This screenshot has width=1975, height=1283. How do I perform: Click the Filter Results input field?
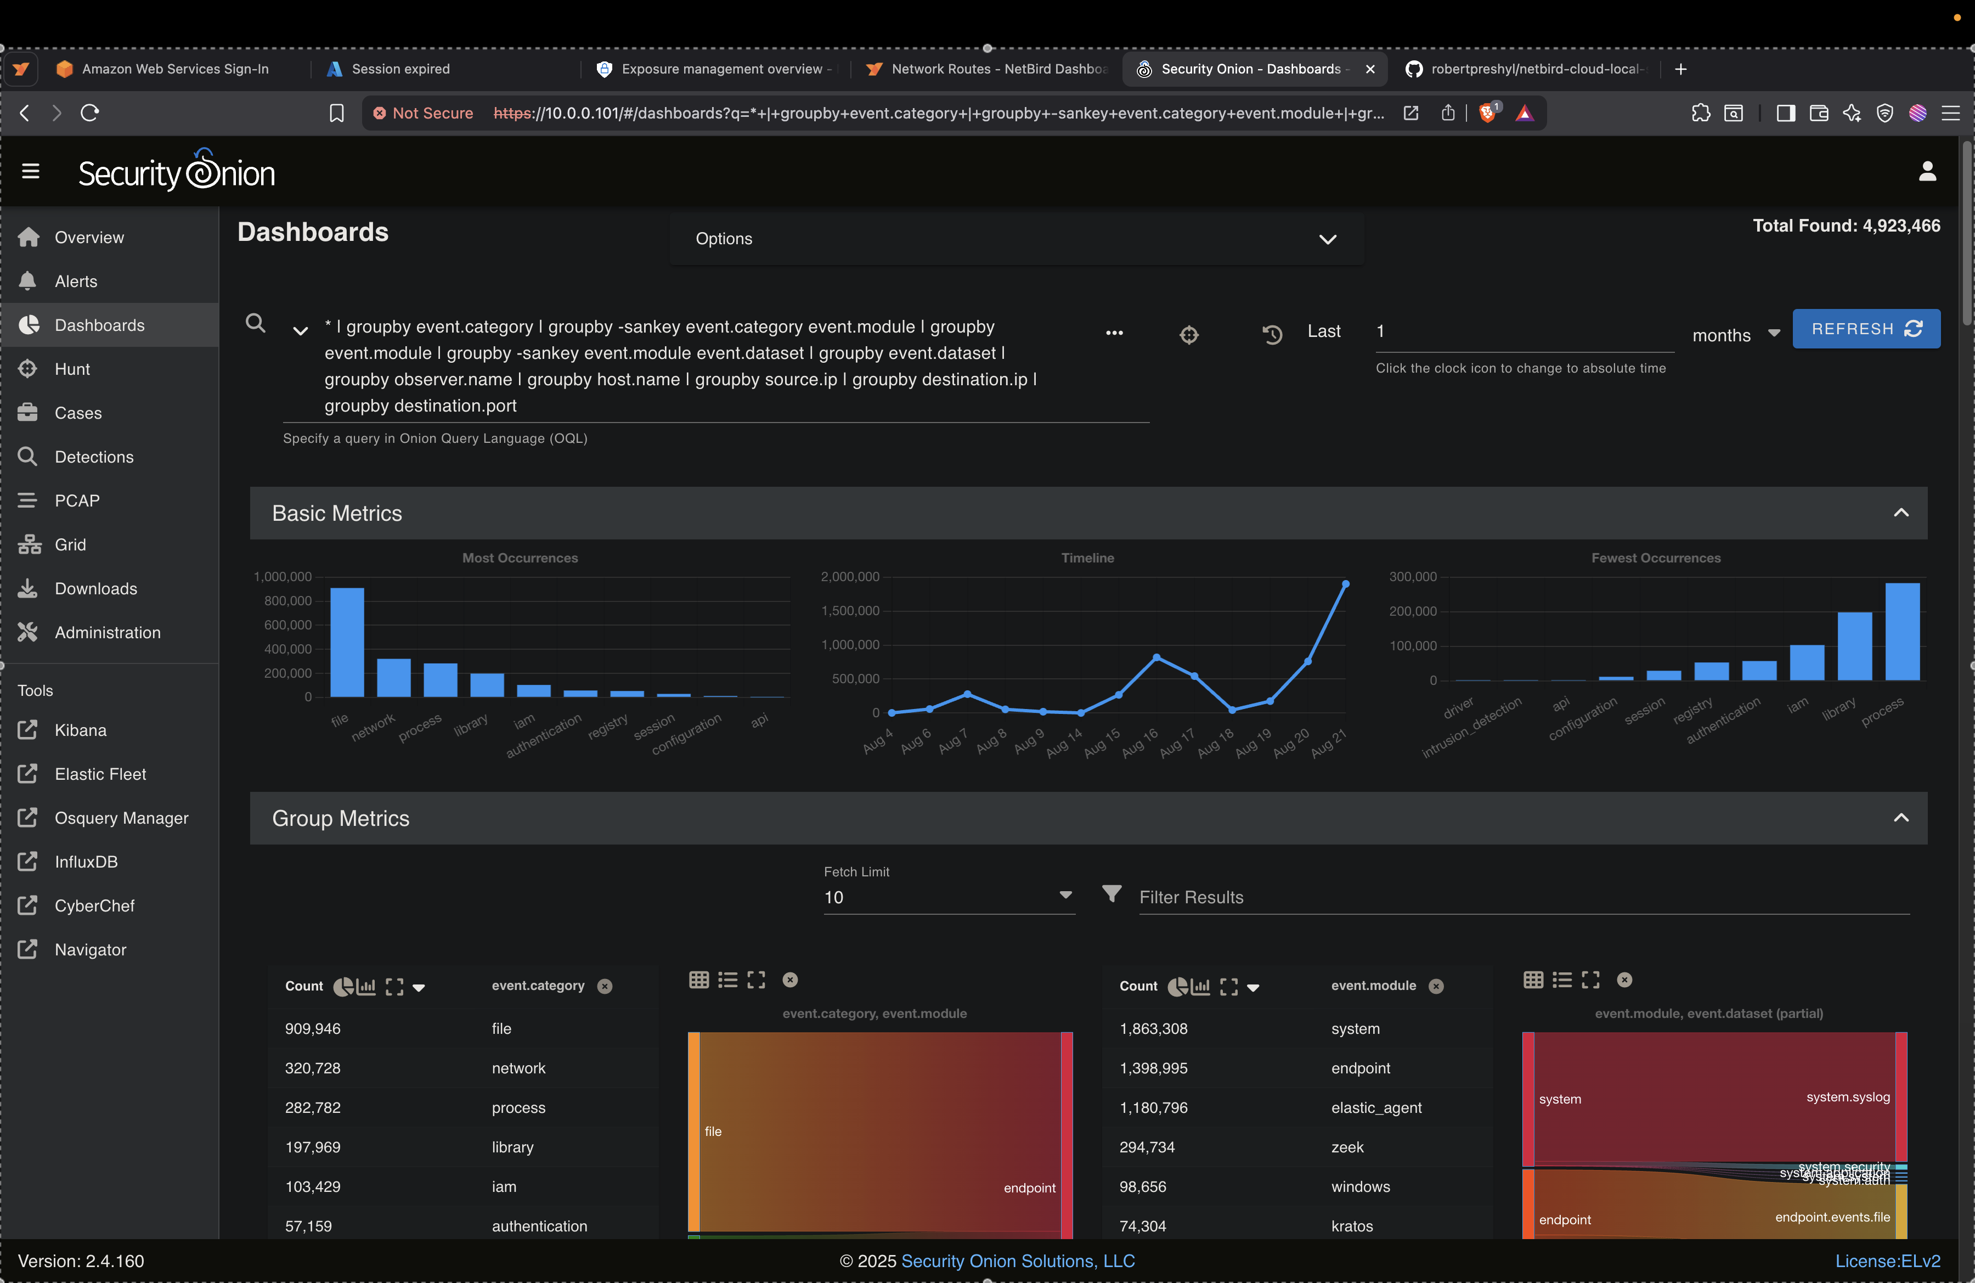coord(1523,897)
